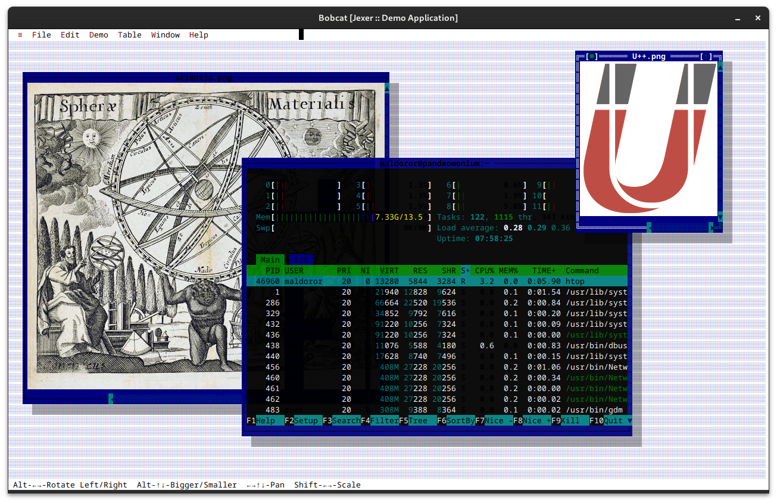Sort htop by TIME+ column header
The height and width of the screenshot is (503, 777).
pyautogui.click(x=544, y=271)
